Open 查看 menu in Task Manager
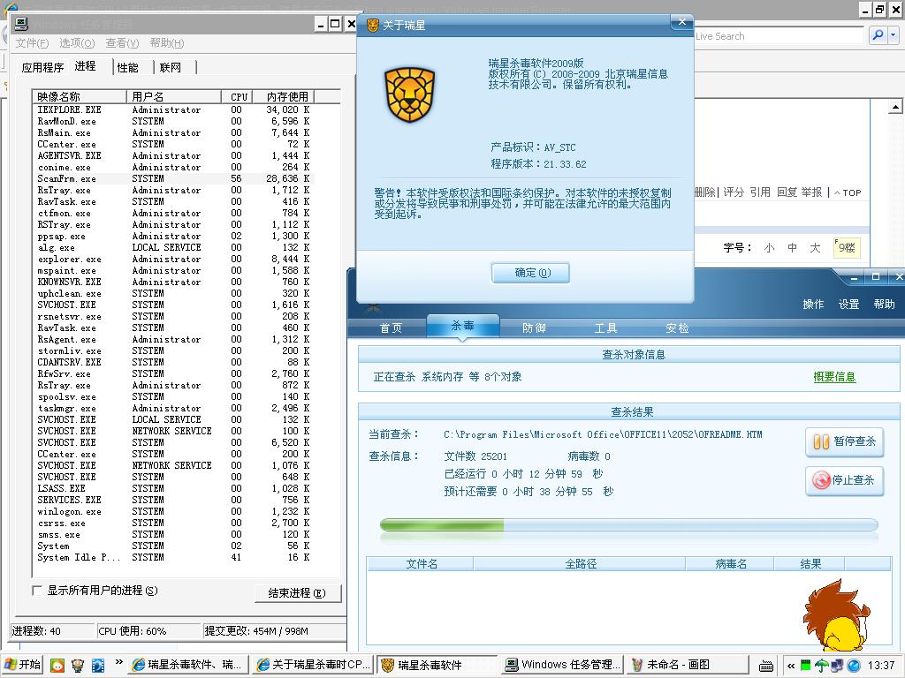The width and height of the screenshot is (905, 678). point(122,43)
